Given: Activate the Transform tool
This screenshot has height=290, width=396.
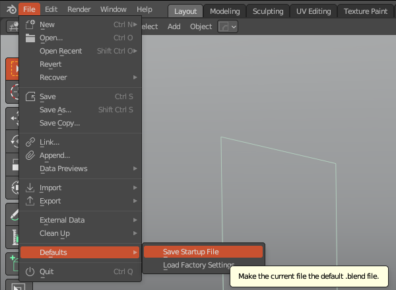Looking at the screenshot, I should click(x=13, y=188).
